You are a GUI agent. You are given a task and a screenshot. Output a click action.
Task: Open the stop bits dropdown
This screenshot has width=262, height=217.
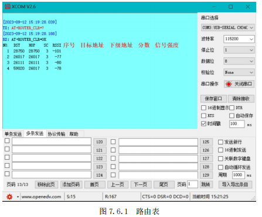pyautogui.click(x=239, y=50)
